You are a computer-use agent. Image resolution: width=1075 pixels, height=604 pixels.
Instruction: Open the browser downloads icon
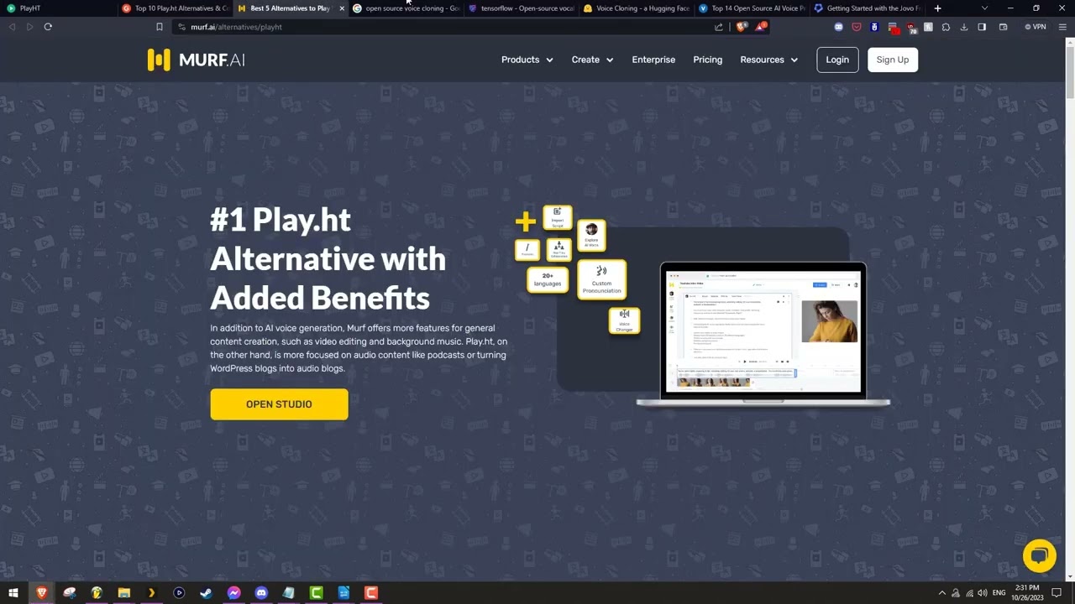pyautogui.click(x=963, y=27)
